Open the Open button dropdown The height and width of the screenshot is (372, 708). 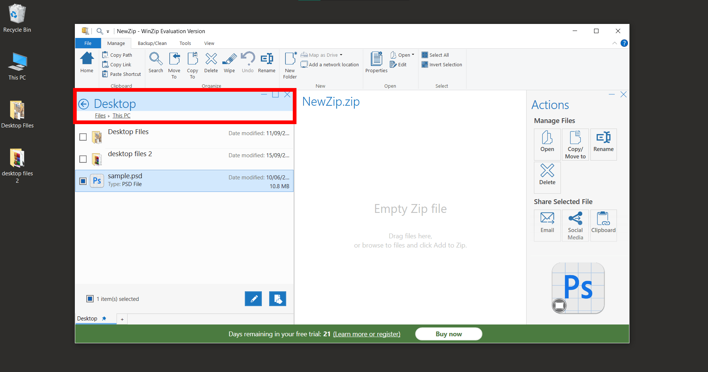(413, 55)
